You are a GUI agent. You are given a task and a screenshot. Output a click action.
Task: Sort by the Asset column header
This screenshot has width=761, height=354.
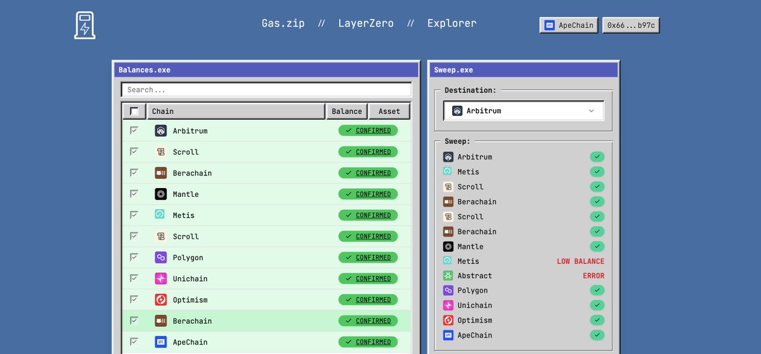[389, 111]
